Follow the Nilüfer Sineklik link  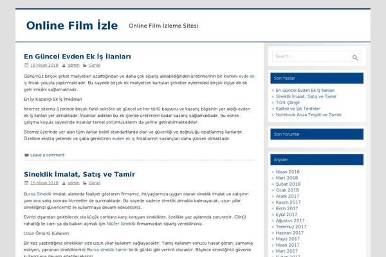tap(121, 224)
